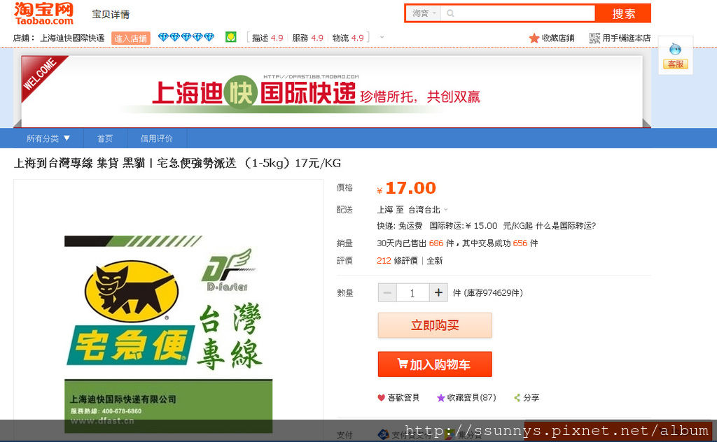Click the 支付宝 Alipay payment icon

coord(382,434)
